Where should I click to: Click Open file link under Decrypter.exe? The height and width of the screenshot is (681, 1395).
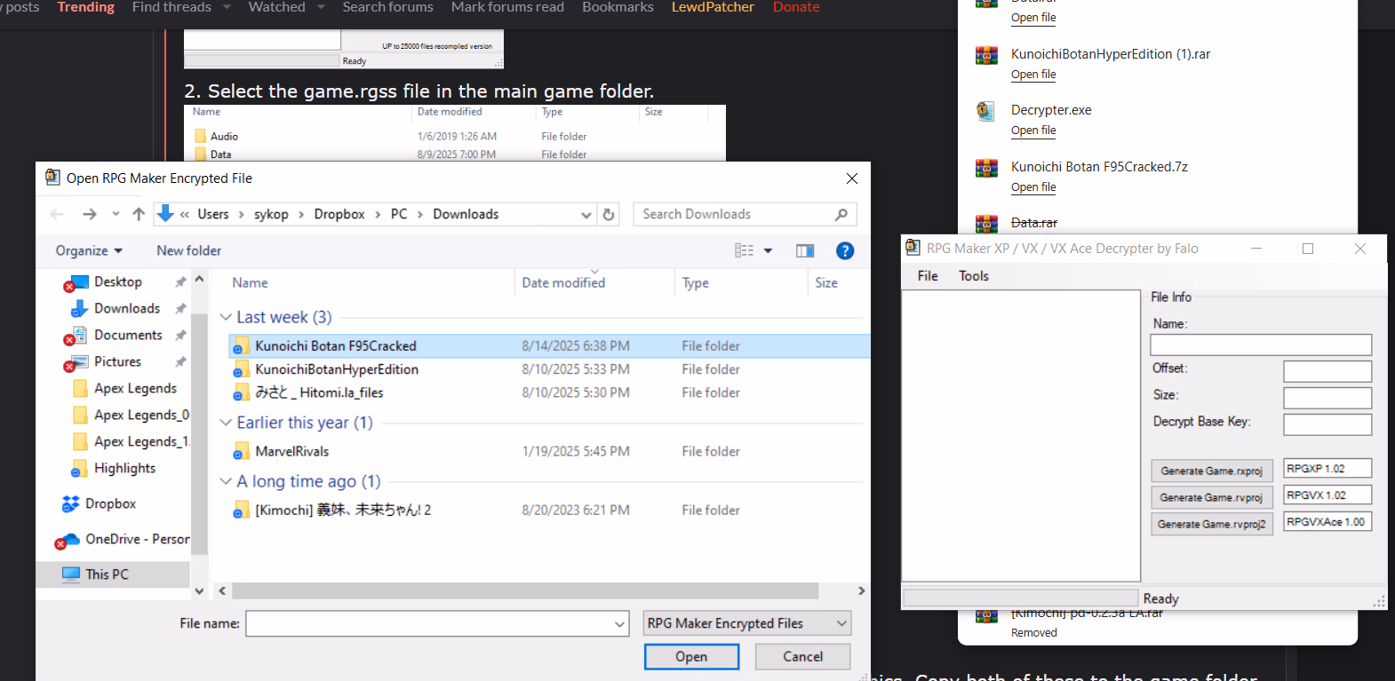[x=1033, y=131]
